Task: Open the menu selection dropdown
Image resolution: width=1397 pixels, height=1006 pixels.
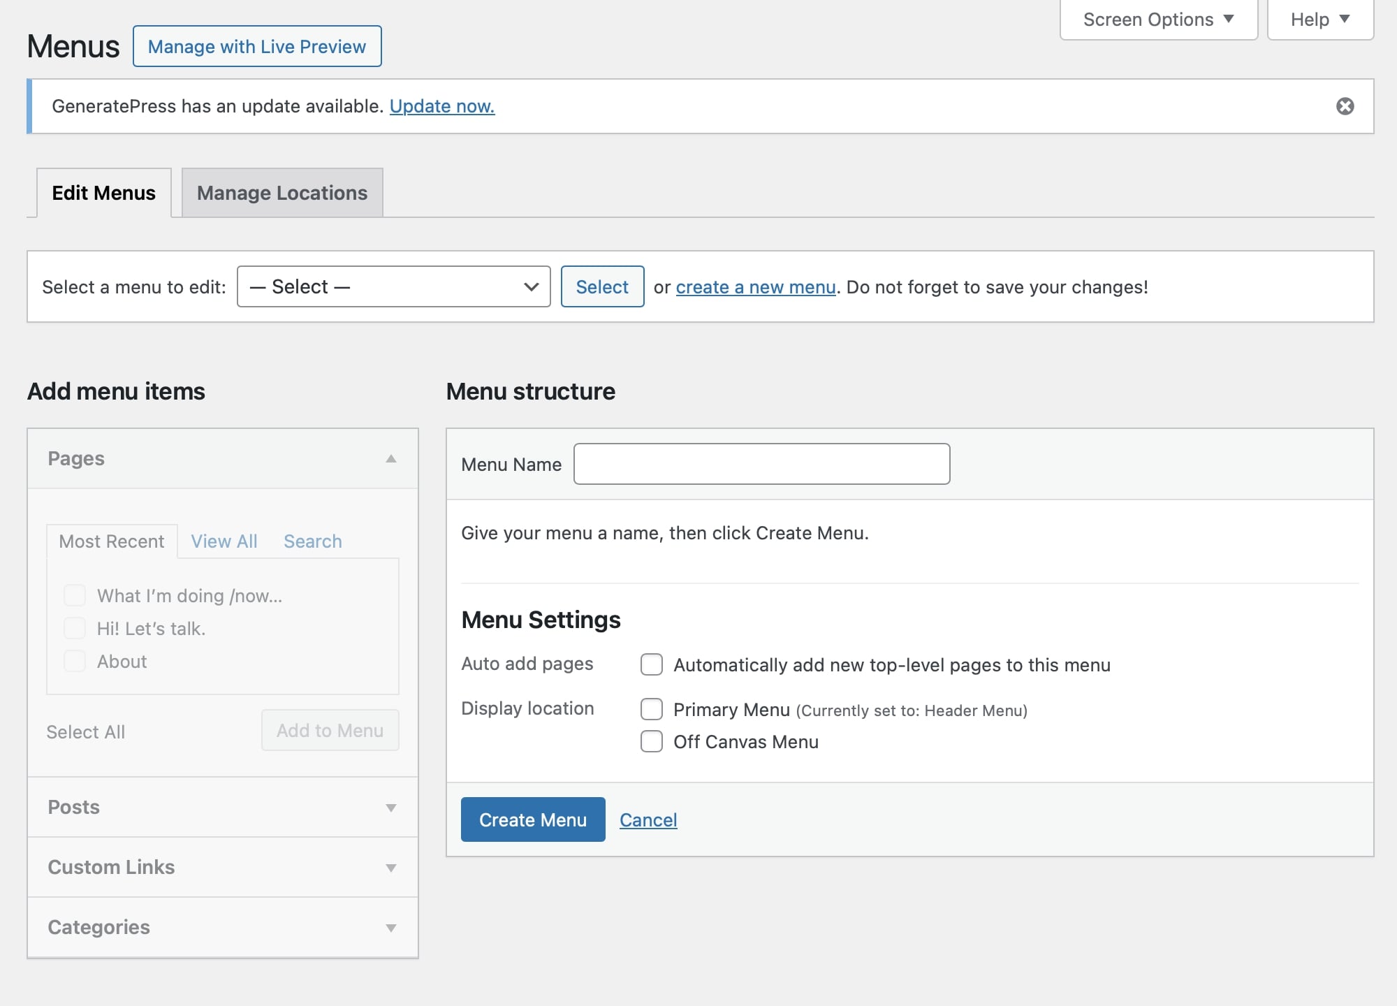Action: click(394, 287)
